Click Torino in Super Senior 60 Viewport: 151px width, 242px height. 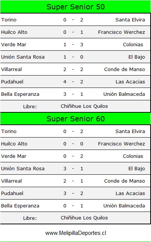[9, 132]
